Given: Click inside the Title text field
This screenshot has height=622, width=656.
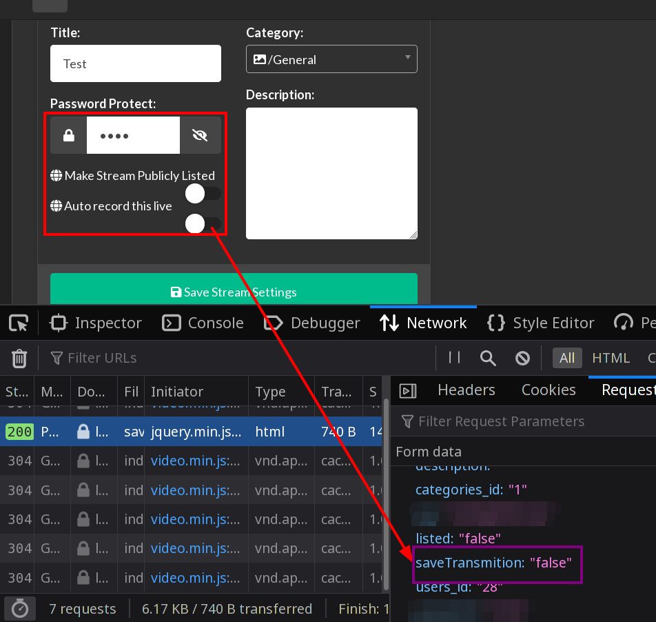Looking at the screenshot, I should coord(135,63).
